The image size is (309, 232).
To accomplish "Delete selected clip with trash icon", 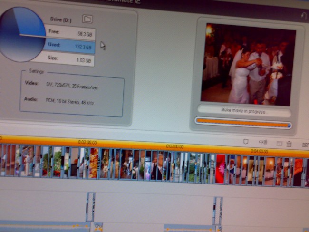I will tap(289, 144).
